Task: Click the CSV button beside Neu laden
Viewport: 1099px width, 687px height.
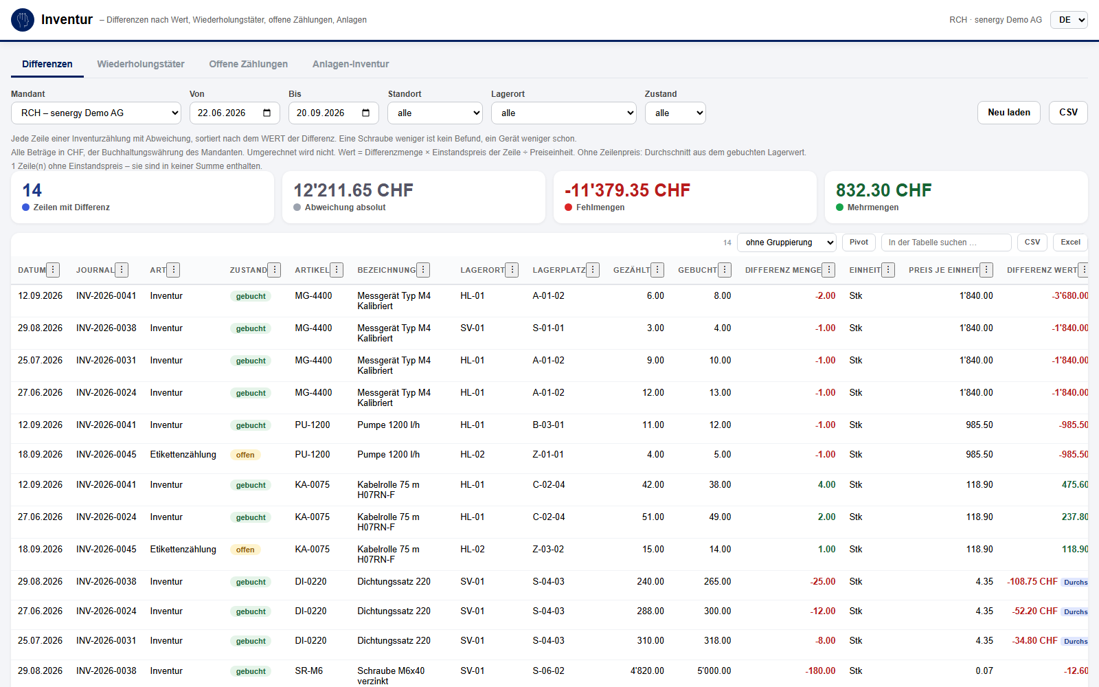Action: (1068, 113)
